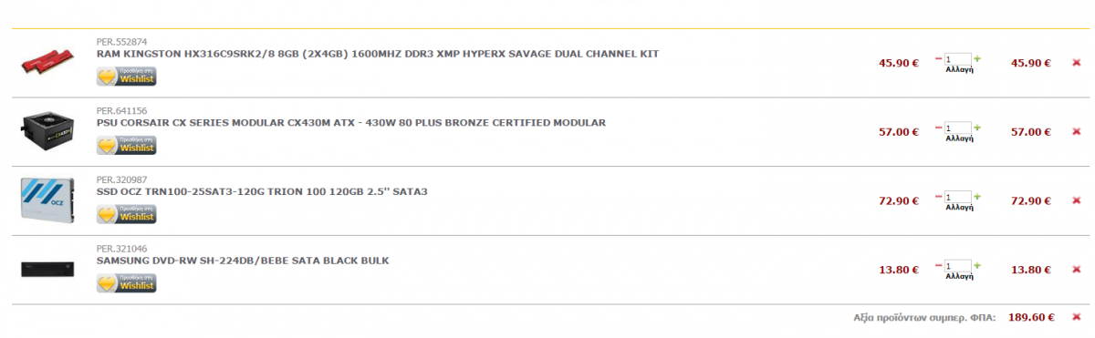Click the Αλλαγή link under SSD quantity

click(959, 208)
